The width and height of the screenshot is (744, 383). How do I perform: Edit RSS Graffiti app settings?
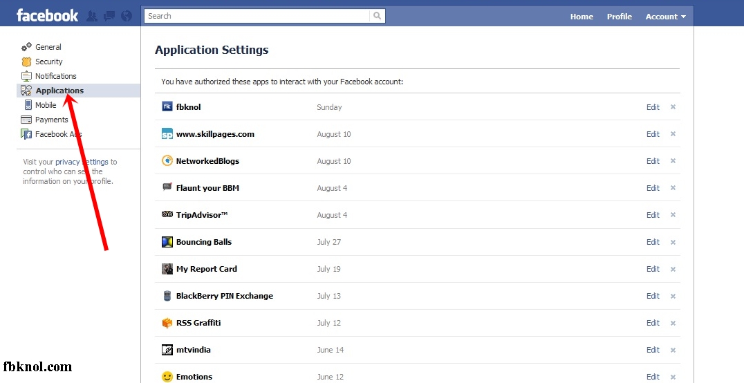653,324
